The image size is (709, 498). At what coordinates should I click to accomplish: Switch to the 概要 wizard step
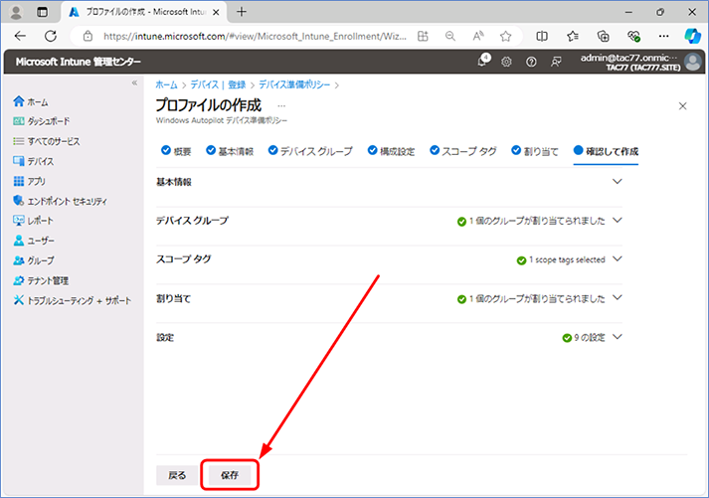pyautogui.click(x=176, y=151)
